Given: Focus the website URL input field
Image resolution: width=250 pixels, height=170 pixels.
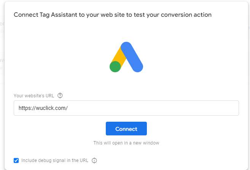Looking at the screenshot, I should [x=126, y=108].
